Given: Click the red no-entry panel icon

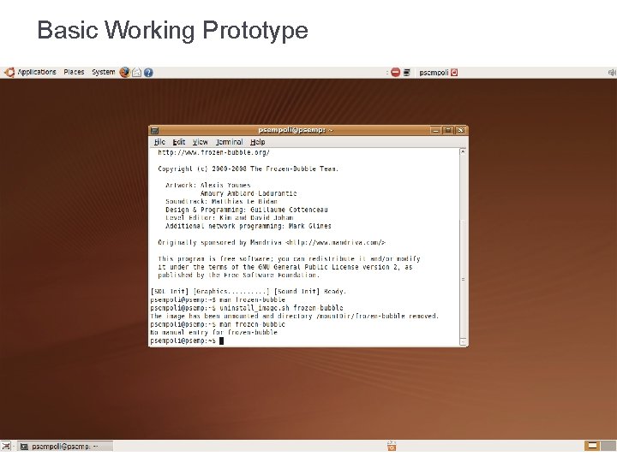Looking at the screenshot, I should pos(395,72).
